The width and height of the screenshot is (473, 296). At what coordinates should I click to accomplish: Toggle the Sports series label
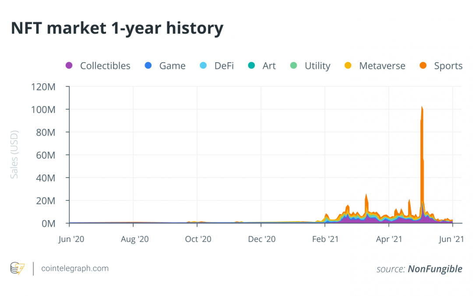coord(448,66)
